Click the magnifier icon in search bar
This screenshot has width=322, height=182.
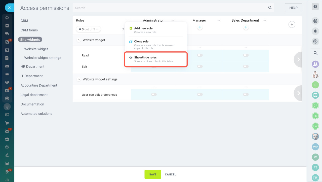(270, 8)
